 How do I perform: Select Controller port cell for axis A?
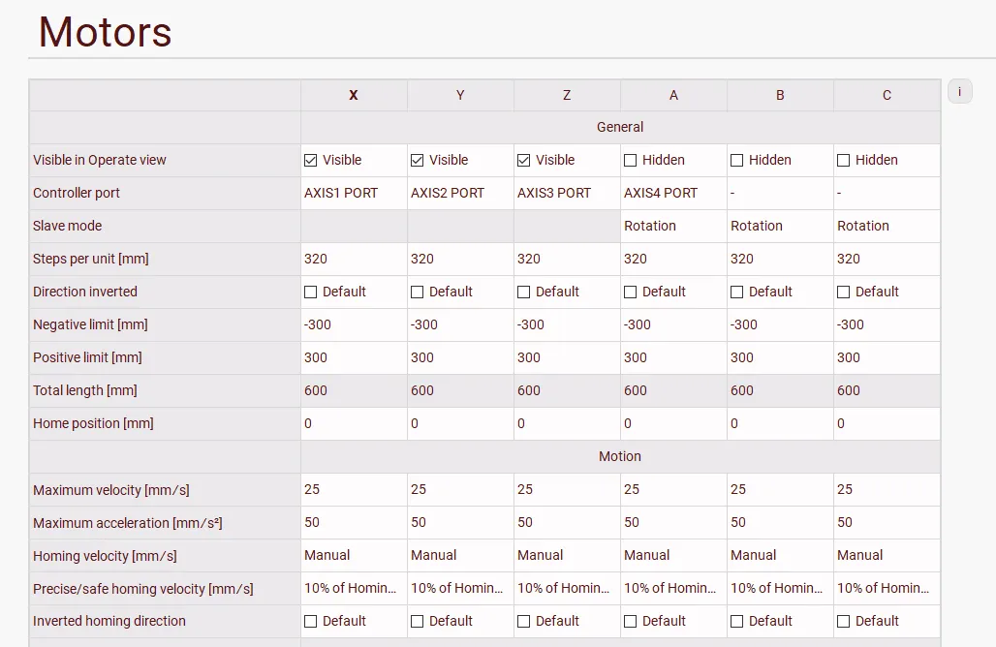674,193
